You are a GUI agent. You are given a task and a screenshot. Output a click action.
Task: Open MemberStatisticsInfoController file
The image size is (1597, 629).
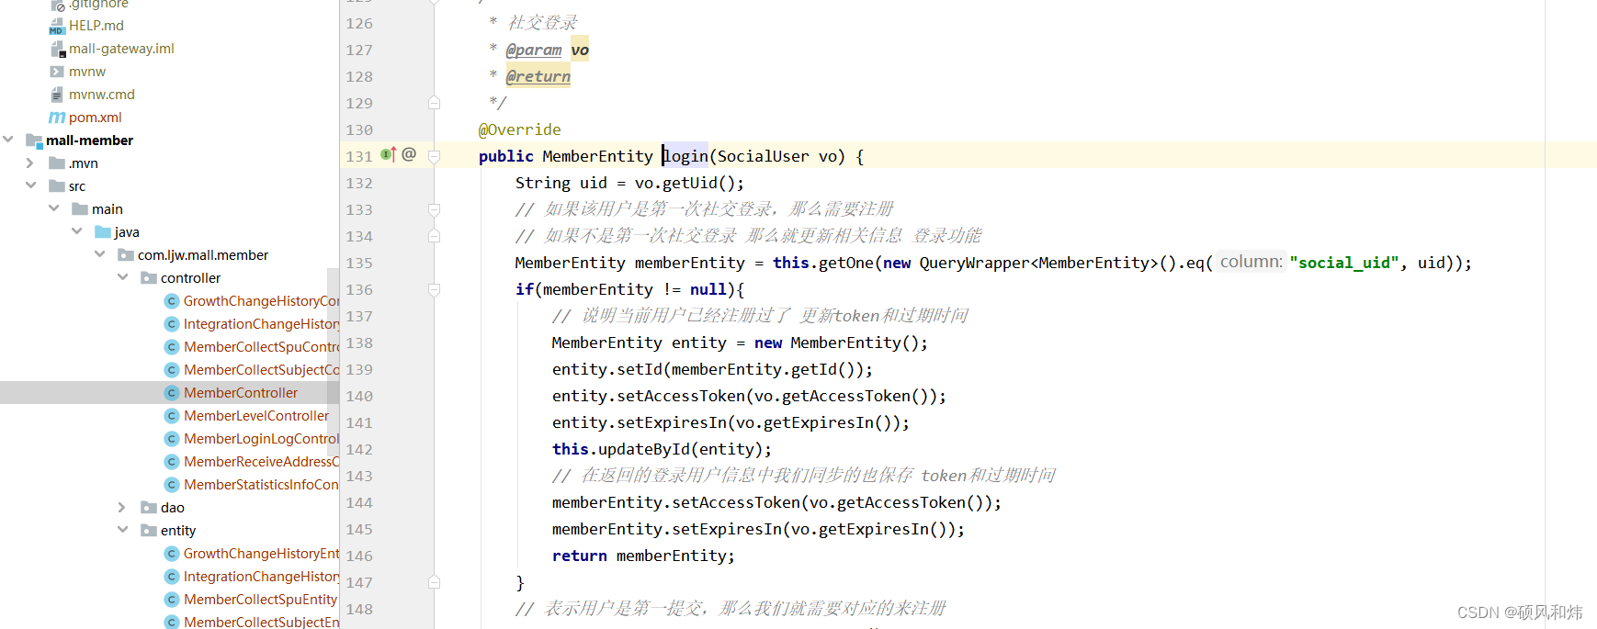click(x=261, y=485)
